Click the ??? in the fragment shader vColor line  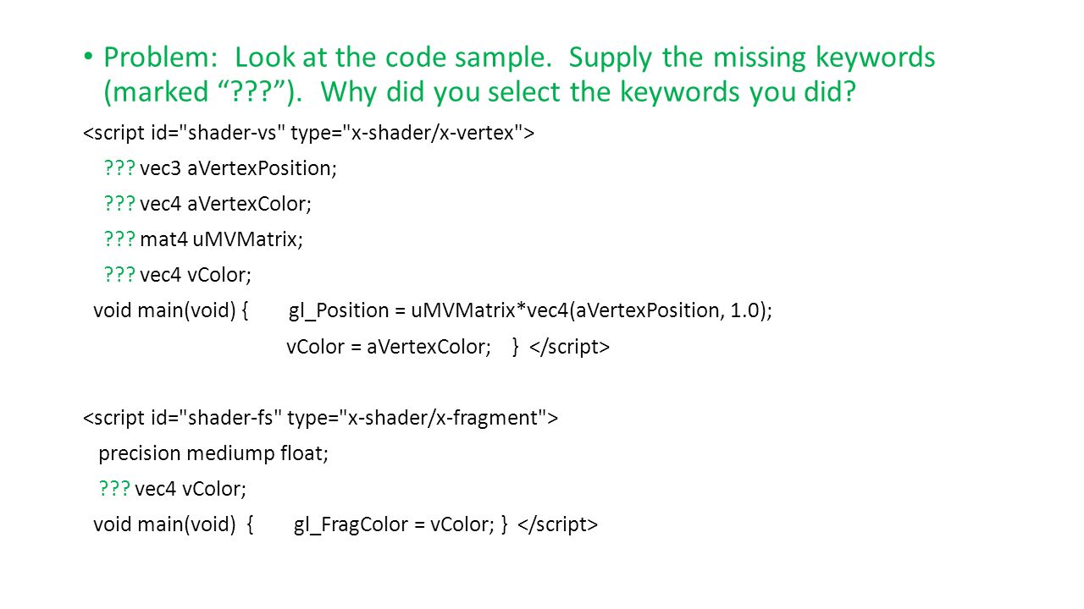pos(114,489)
